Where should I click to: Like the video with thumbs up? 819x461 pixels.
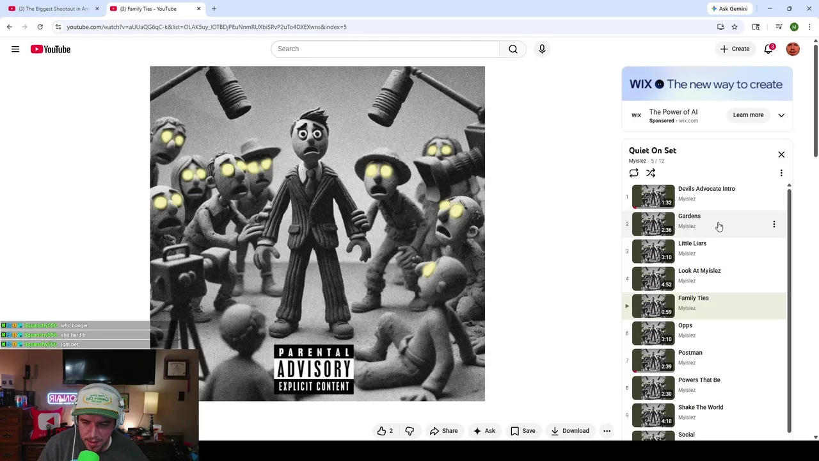[385, 431]
